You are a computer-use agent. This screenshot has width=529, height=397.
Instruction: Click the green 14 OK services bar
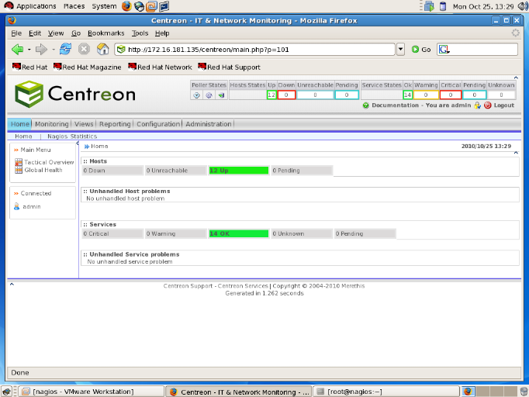pos(239,233)
